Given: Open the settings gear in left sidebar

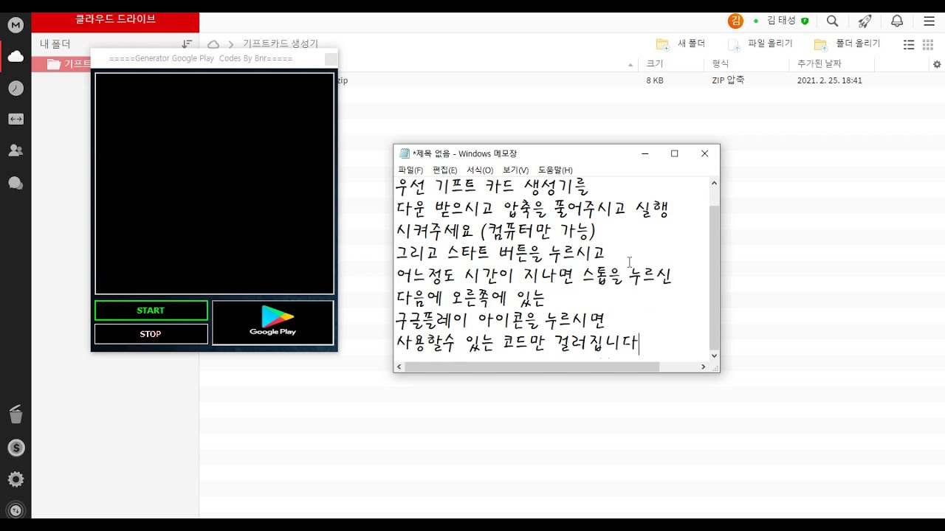Looking at the screenshot, I should [x=16, y=479].
